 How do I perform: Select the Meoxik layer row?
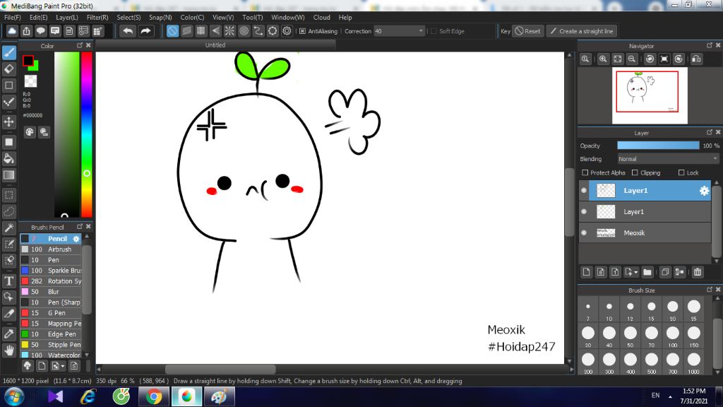point(645,233)
